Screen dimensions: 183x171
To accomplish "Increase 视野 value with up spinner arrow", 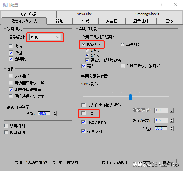I will pyautogui.click(x=55, y=112).
